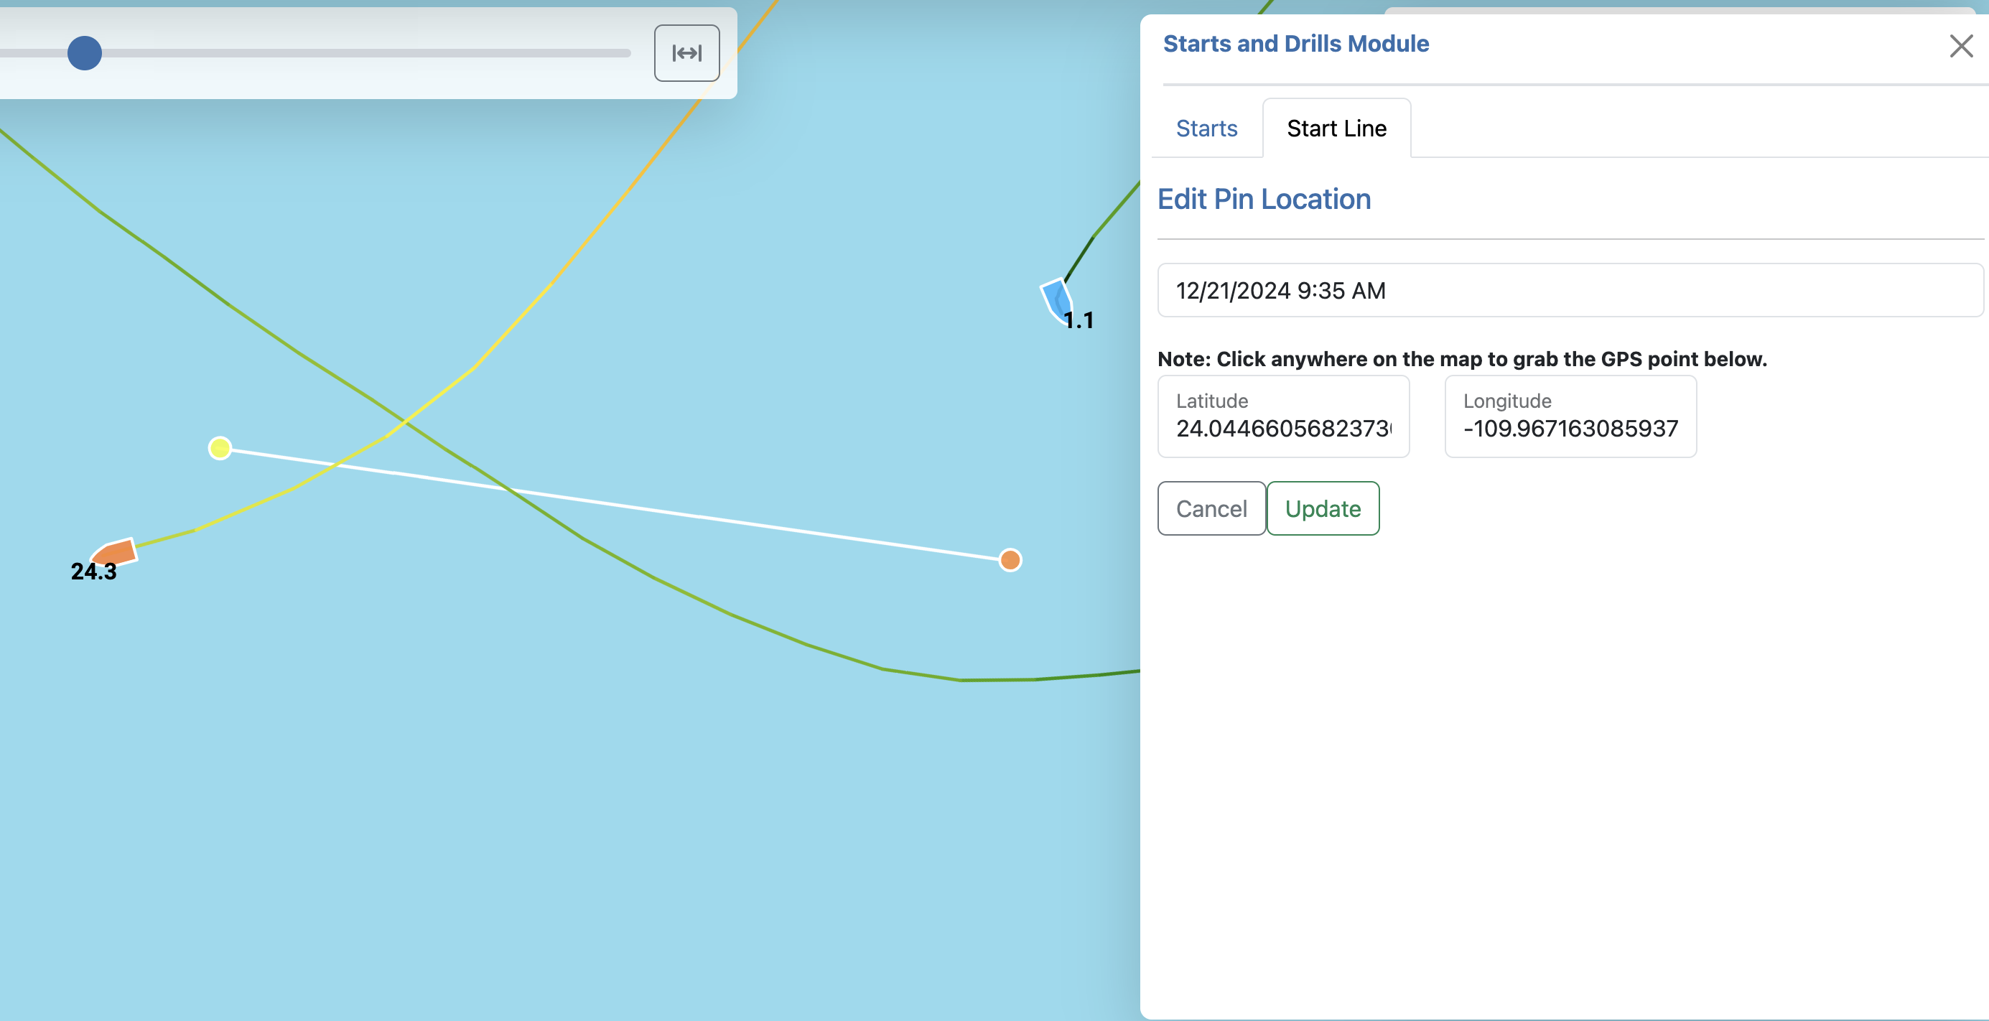The height and width of the screenshot is (1021, 1989).
Task: Click the Starts and Drills Module title
Action: click(1295, 44)
